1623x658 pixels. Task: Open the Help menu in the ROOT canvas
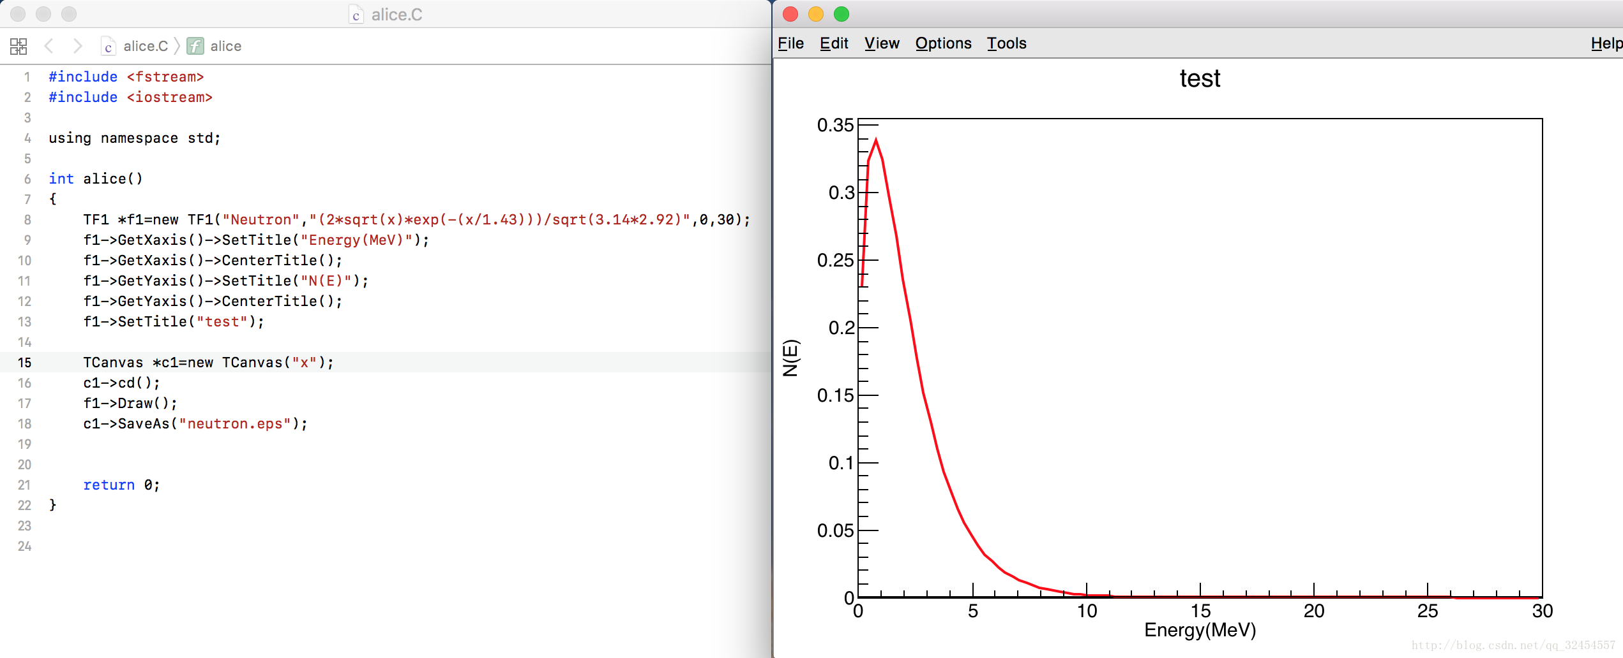tap(1606, 43)
